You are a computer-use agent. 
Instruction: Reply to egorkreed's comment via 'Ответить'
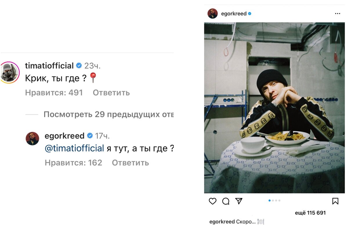(130, 163)
